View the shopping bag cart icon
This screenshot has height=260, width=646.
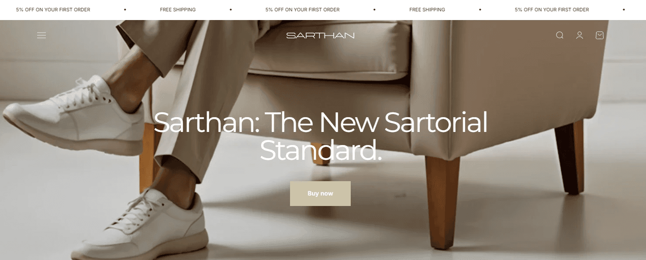tap(600, 35)
